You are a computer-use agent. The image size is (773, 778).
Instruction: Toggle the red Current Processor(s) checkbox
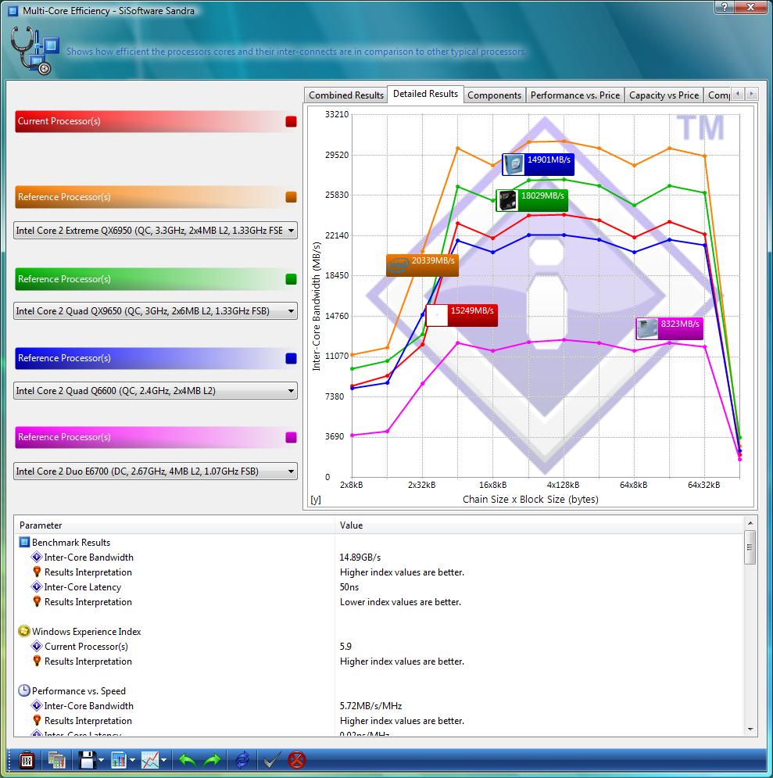point(291,121)
